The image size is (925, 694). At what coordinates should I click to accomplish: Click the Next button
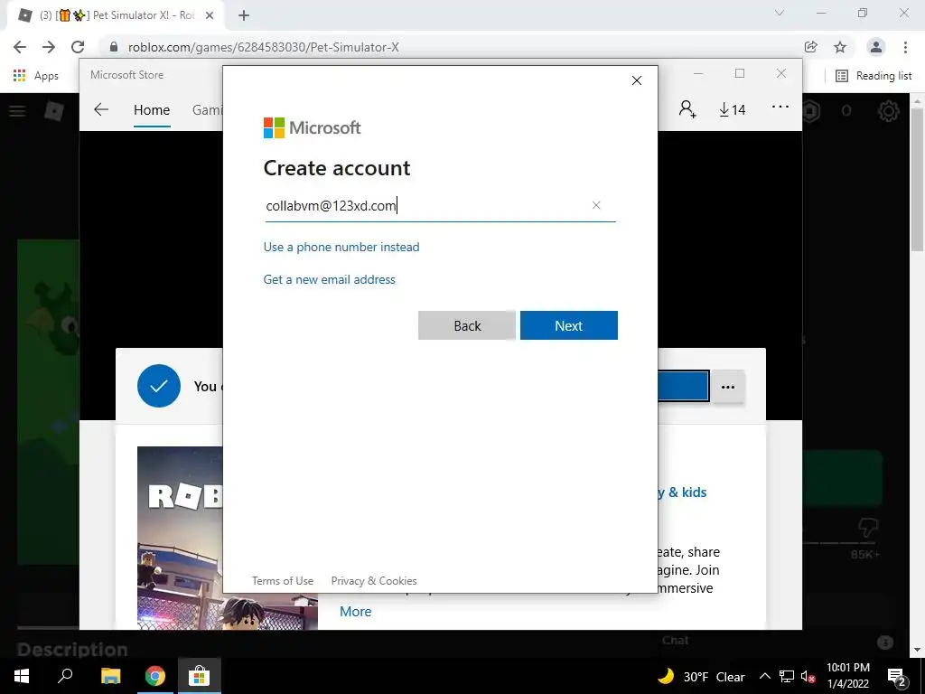[569, 325]
